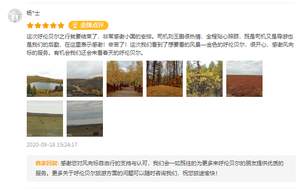Click the third orange rating star
Image resolution: width=302 pixels, height=191 pixels.
(x=45, y=25)
